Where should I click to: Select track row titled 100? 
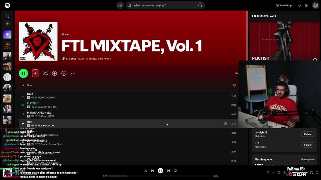click(129, 123)
